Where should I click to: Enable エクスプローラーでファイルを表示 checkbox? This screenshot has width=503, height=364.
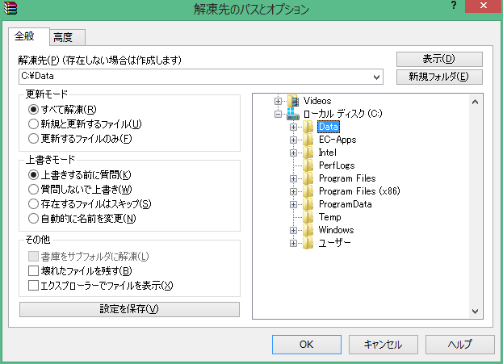coord(33,286)
